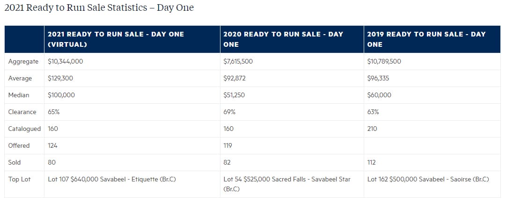506x202 pixels.
Task: Click the $129,300 average cell
Action: pyautogui.click(x=60, y=78)
